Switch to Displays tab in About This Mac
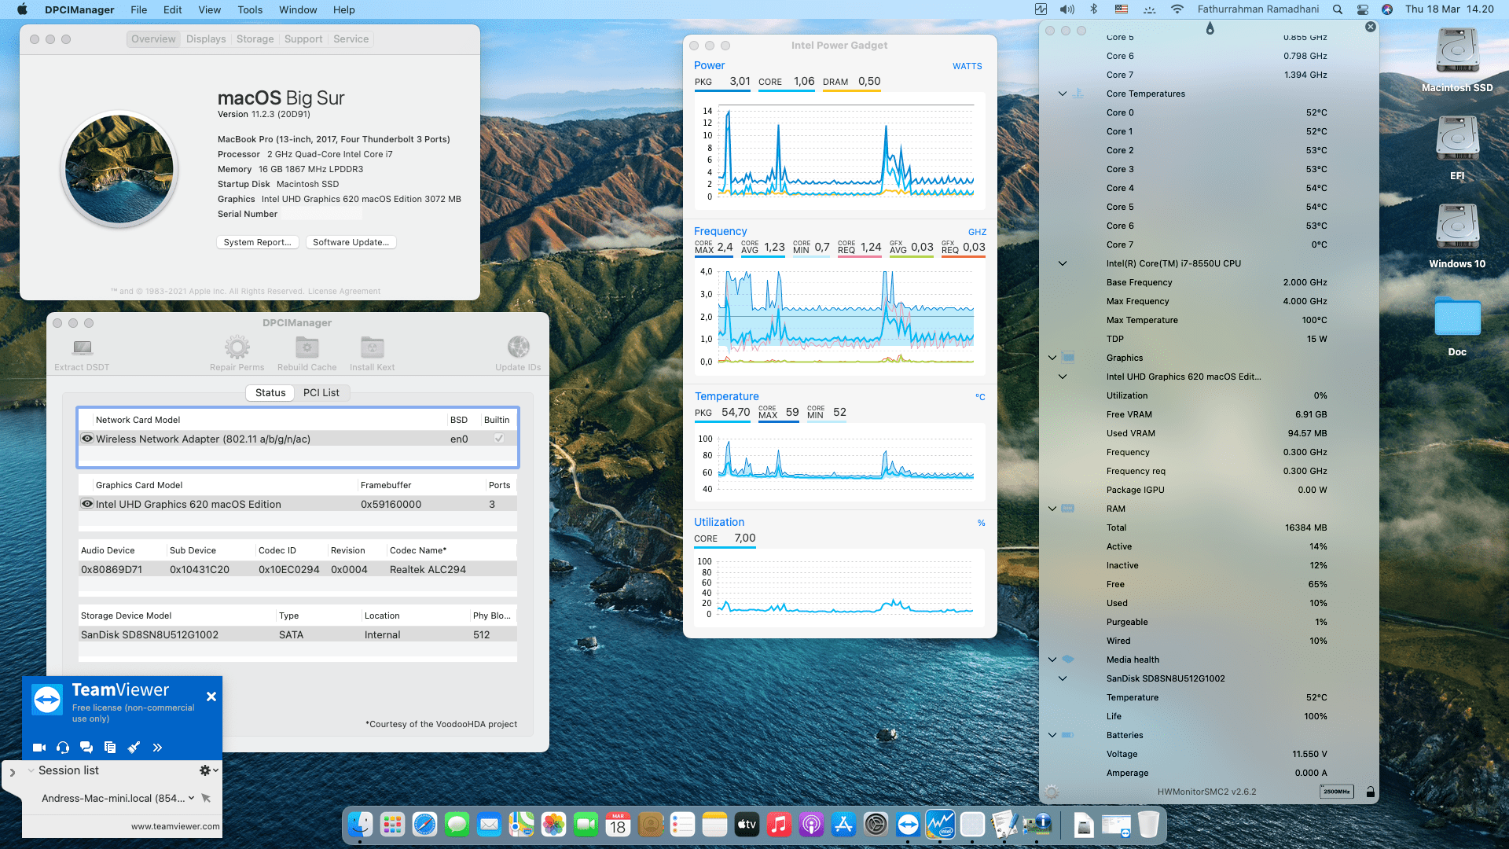 tap(206, 39)
